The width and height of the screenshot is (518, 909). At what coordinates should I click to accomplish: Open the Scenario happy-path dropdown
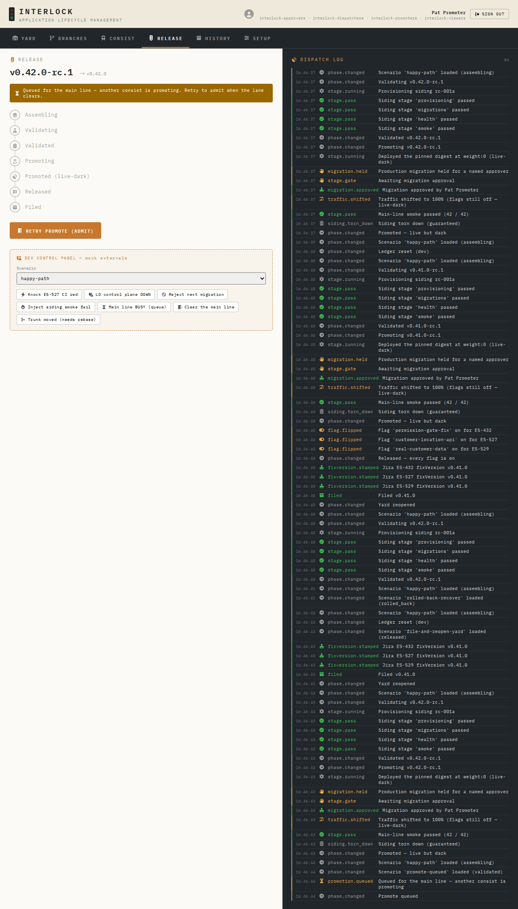[141, 278]
